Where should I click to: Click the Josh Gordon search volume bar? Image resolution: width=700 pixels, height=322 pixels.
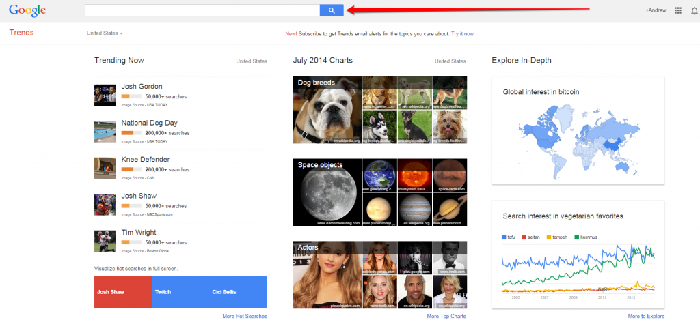(131, 96)
